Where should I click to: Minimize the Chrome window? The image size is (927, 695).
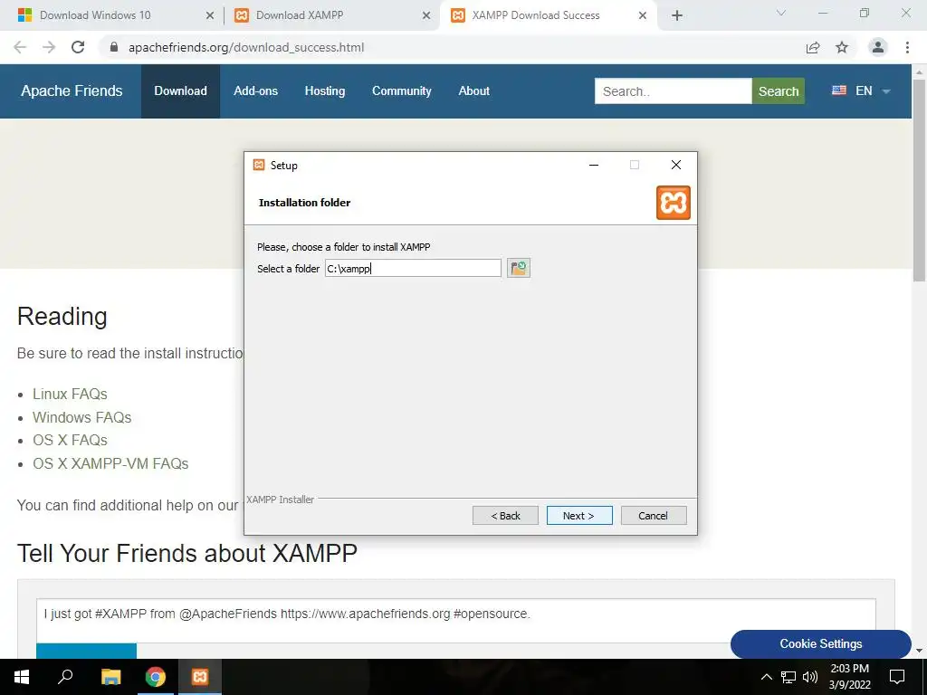click(823, 13)
